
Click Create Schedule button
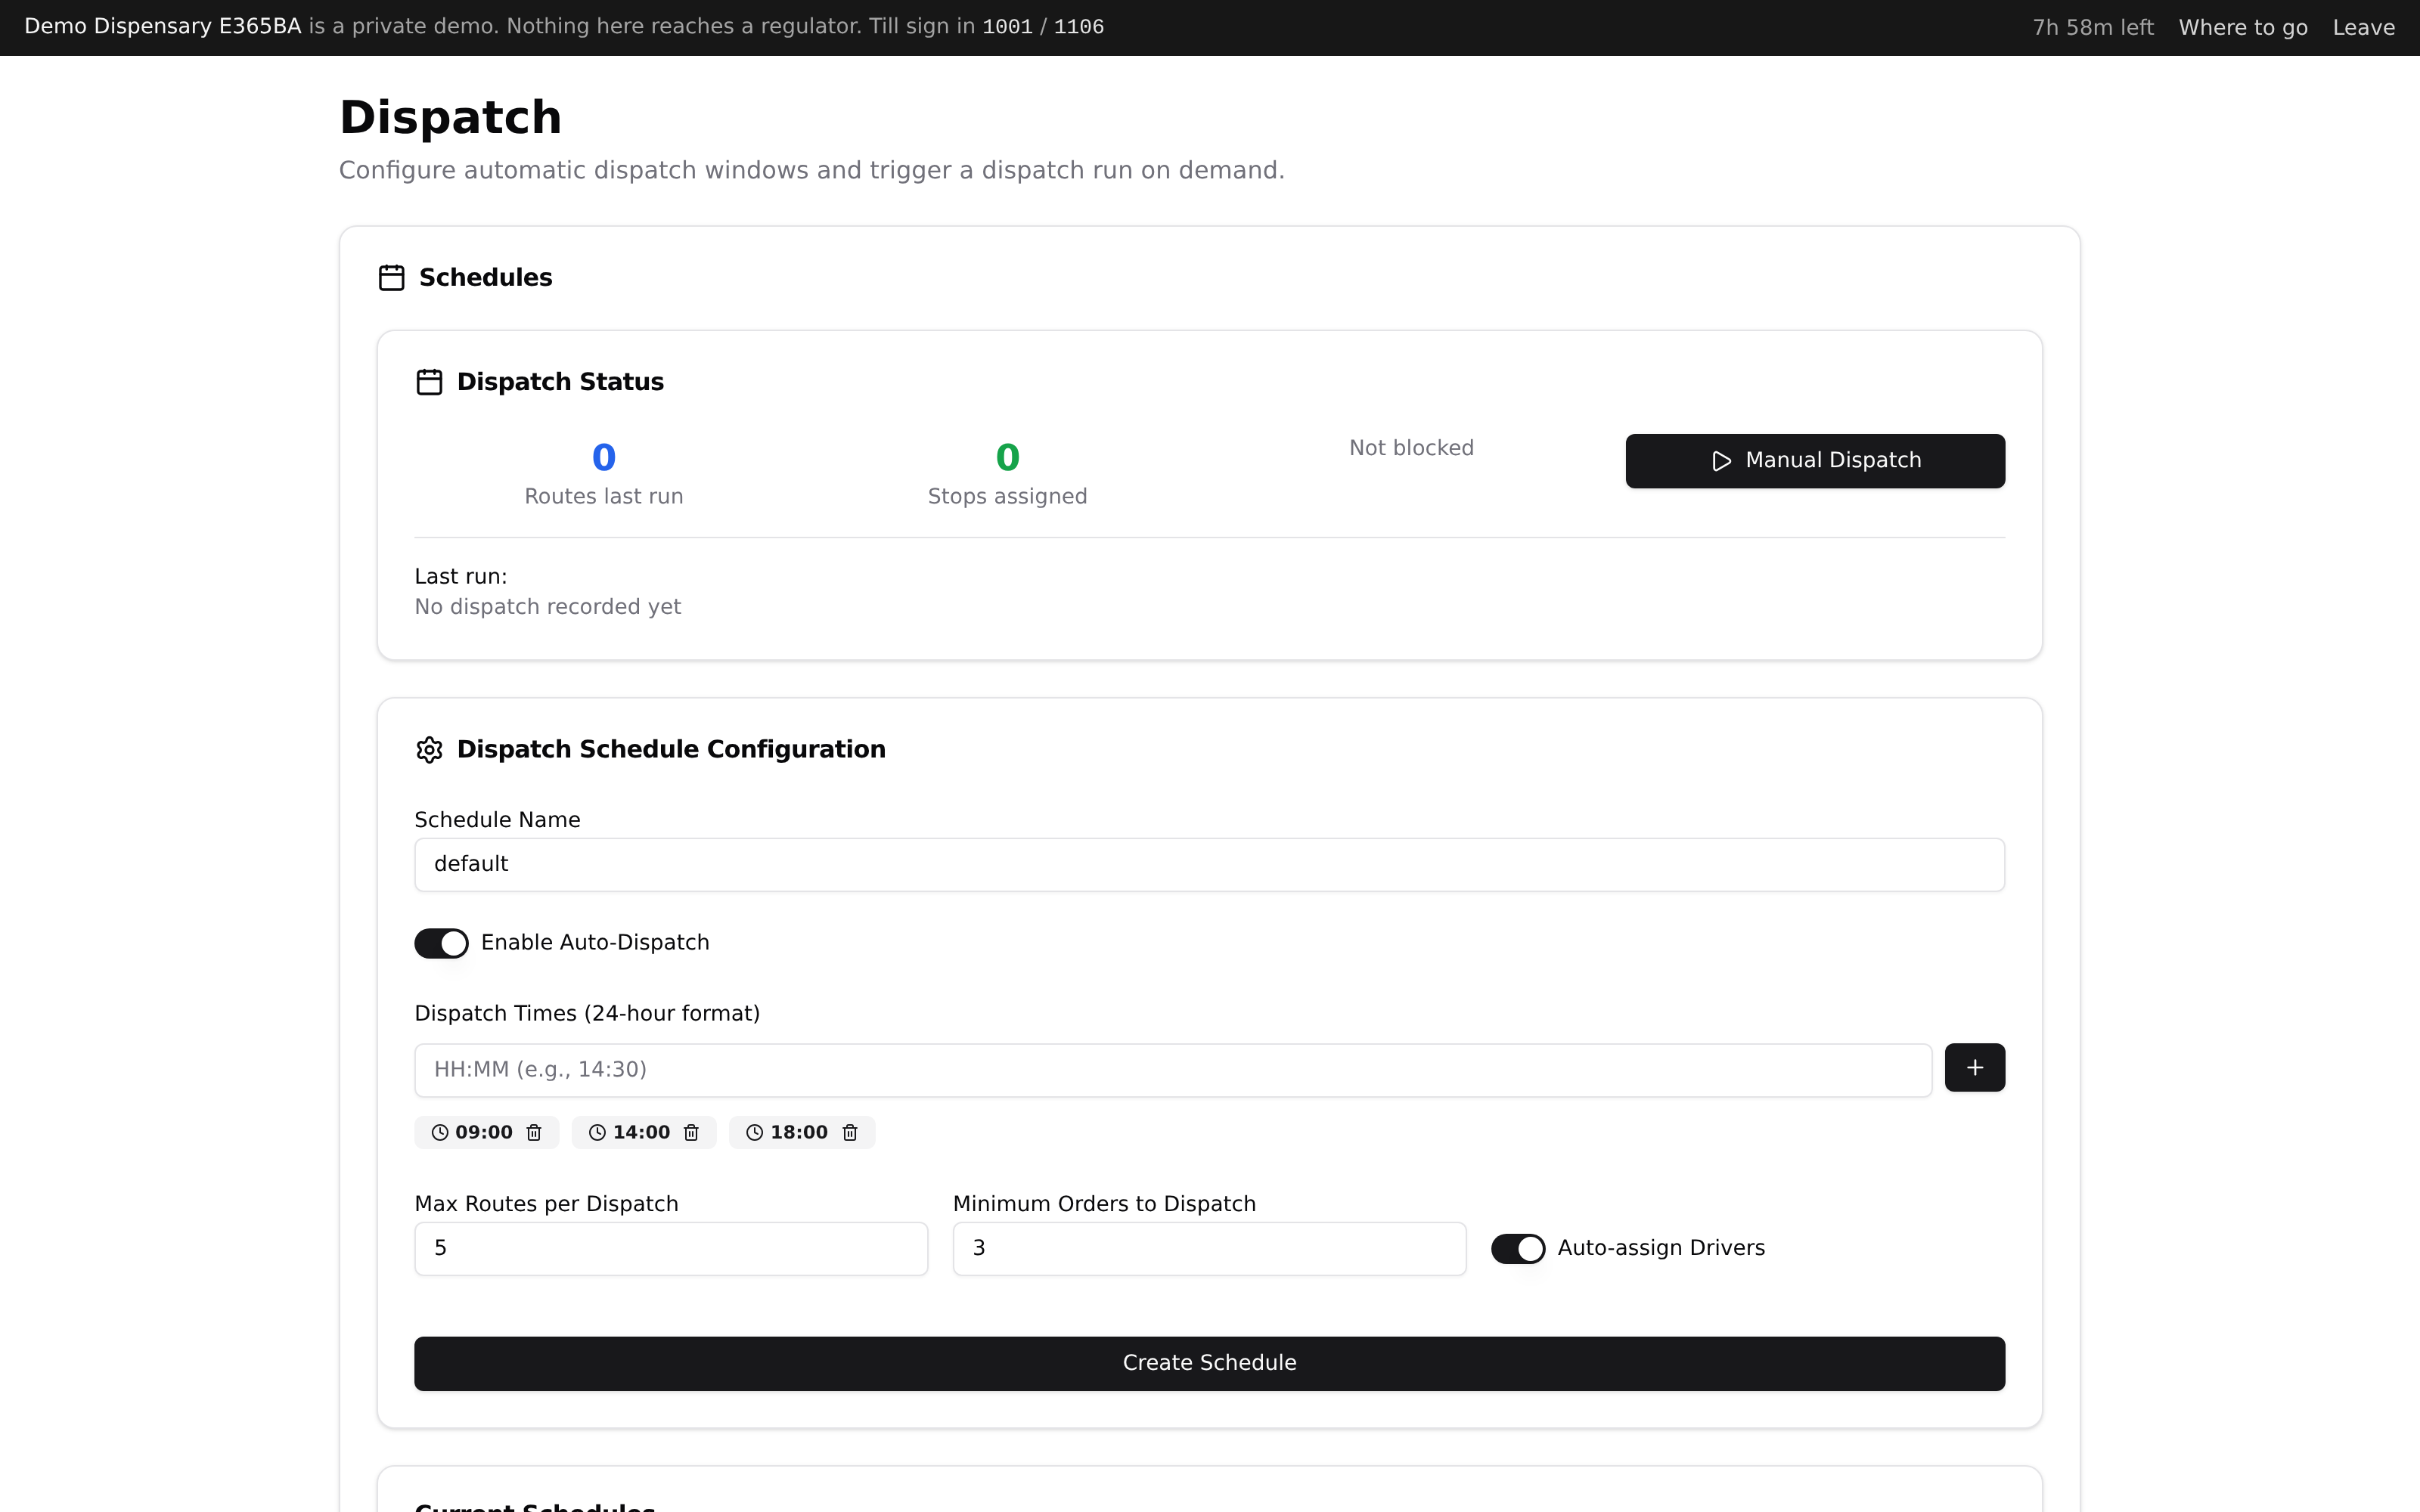[1209, 1363]
